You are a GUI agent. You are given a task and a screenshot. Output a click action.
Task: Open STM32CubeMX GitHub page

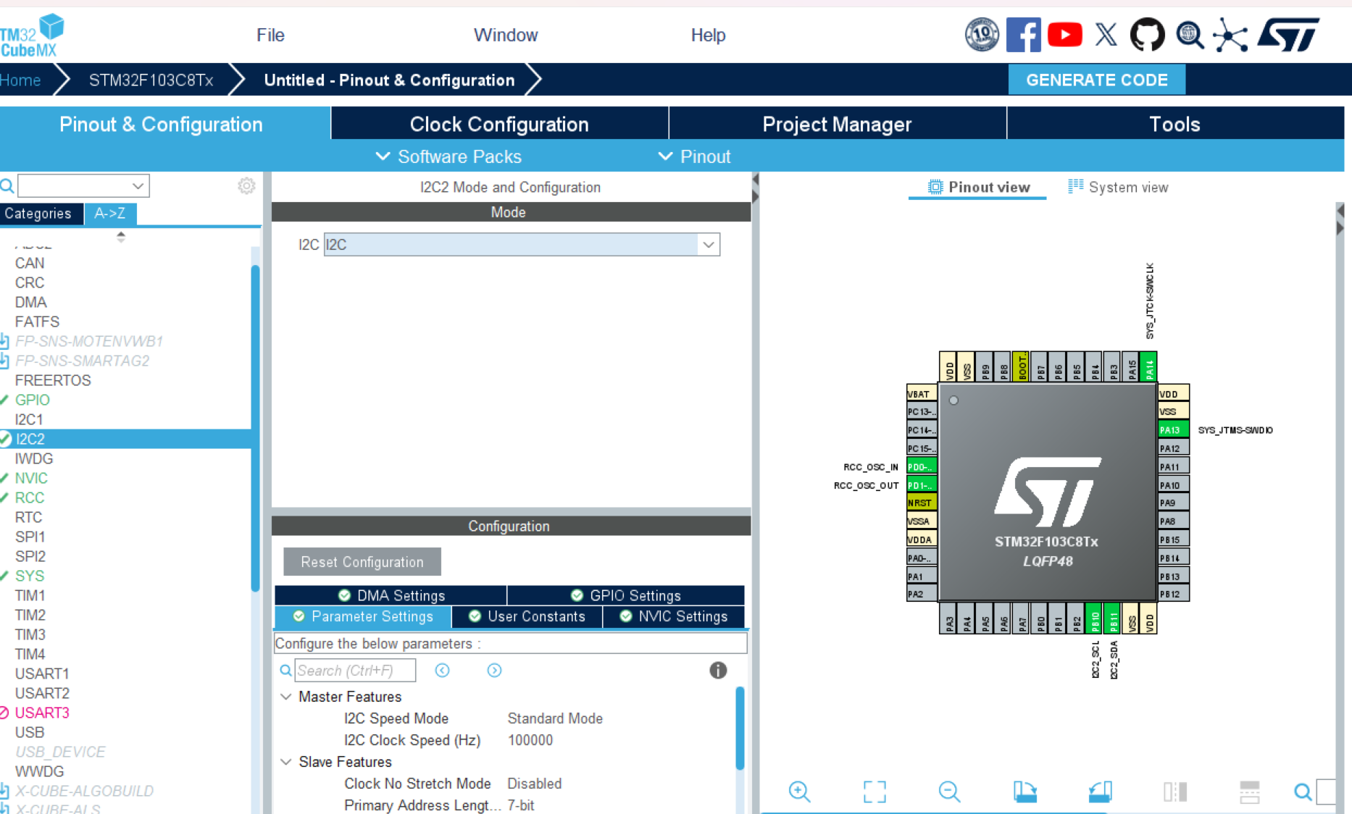pos(1147,33)
